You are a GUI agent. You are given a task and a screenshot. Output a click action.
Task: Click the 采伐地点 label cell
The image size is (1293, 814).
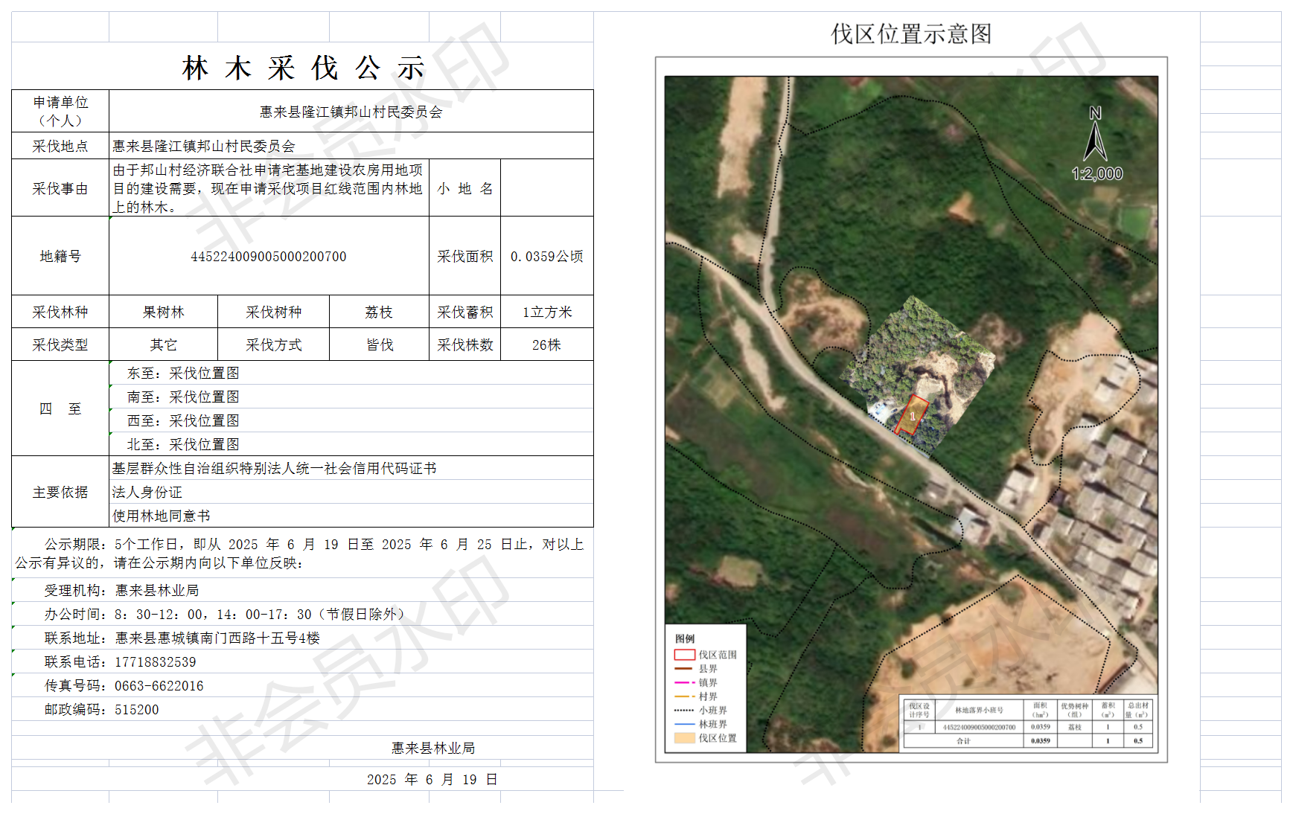[x=60, y=146]
